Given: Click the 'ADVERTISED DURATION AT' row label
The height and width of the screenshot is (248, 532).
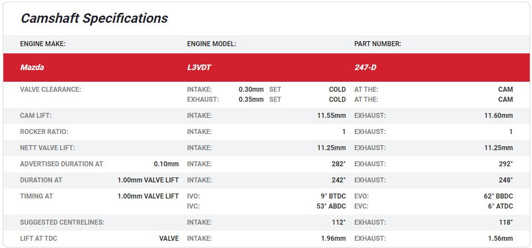Looking at the screenshot, I should coord(61,164).
